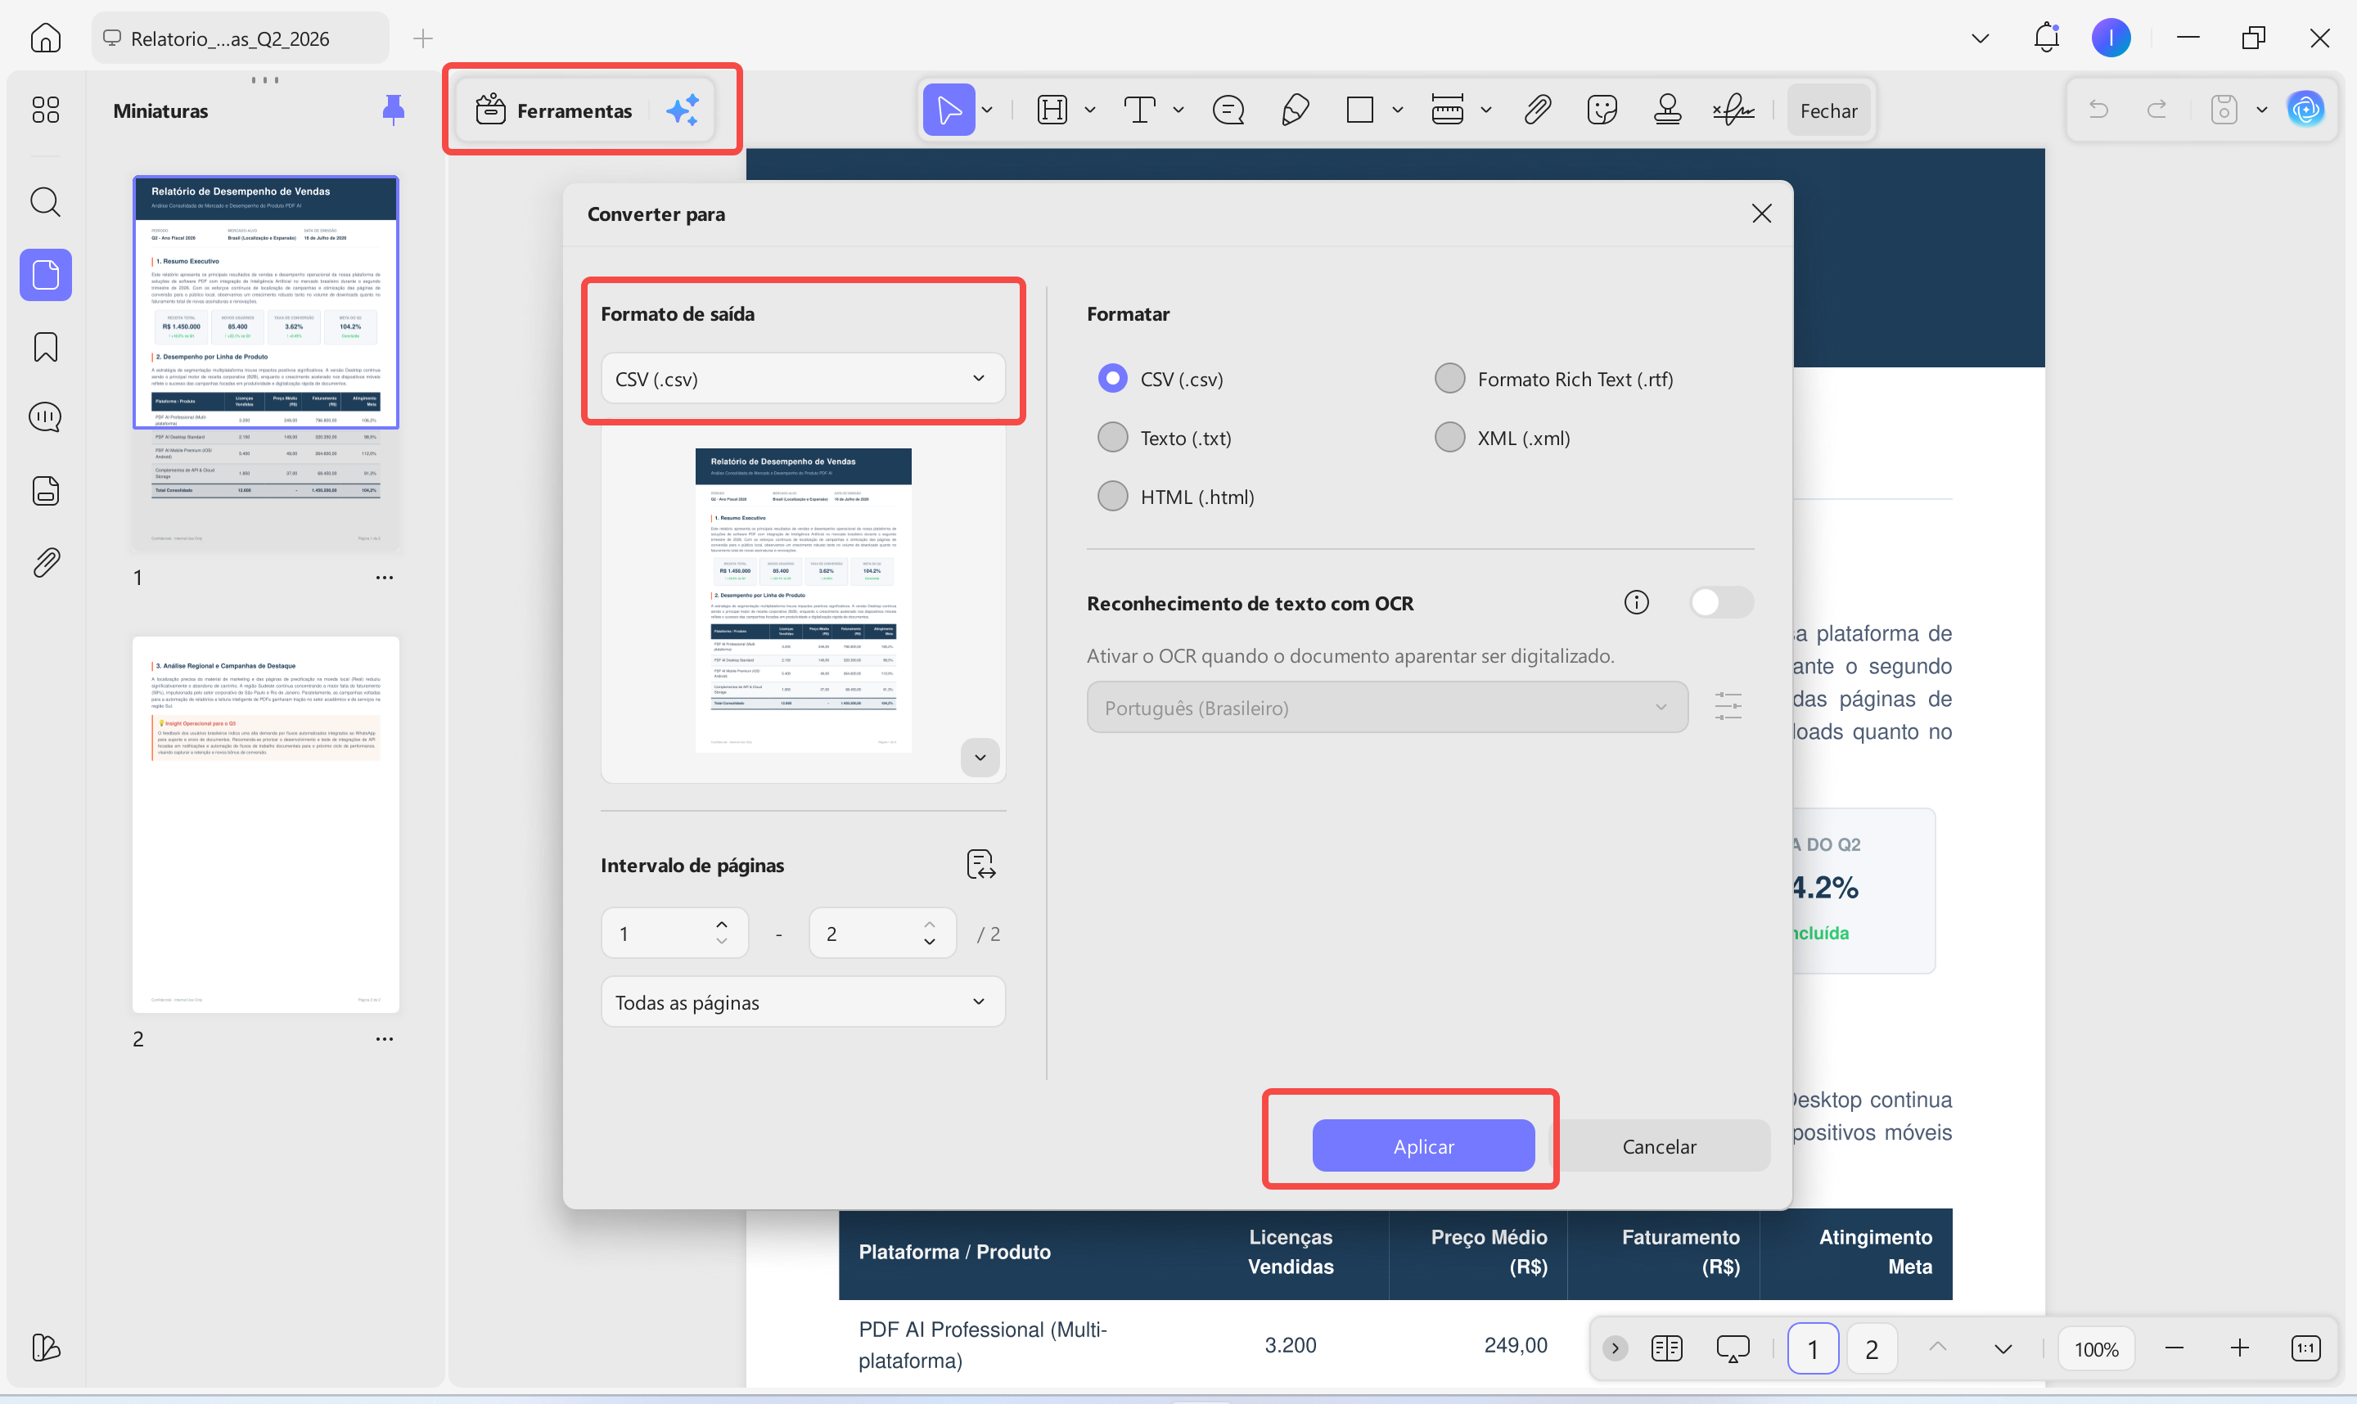
Task: Go to page 2 in bottom bar
Action: point(1871,1348)
